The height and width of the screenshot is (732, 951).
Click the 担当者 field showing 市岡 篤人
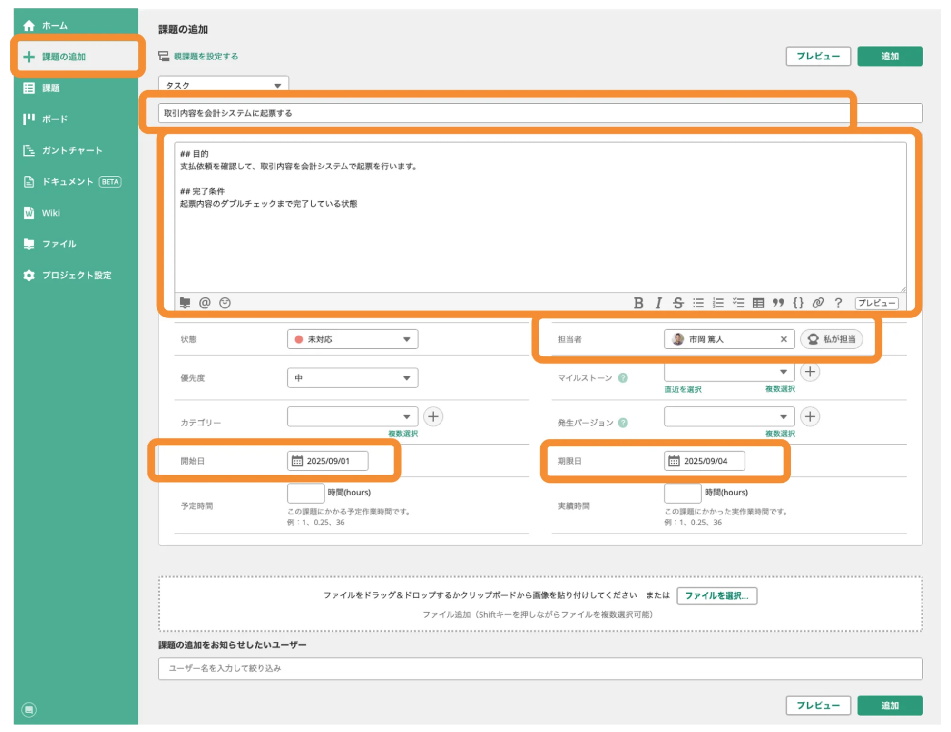729,339
